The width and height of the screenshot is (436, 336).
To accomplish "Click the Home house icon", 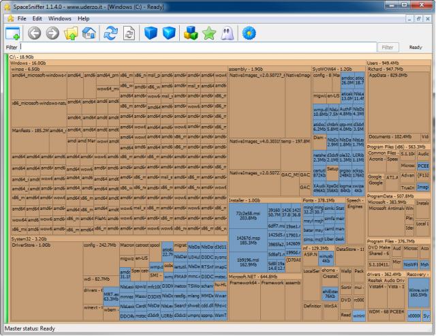I will [x=89, y=33].
